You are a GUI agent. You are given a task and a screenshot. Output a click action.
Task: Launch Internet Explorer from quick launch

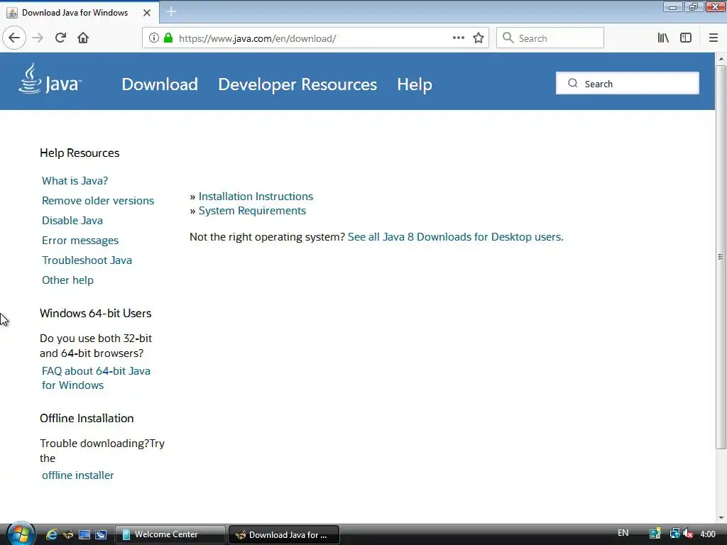(51, 534)
